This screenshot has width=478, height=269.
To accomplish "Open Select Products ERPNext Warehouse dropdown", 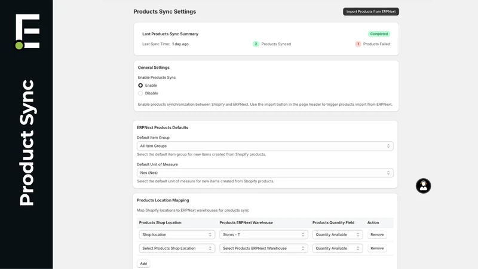I will pos(263,248).
